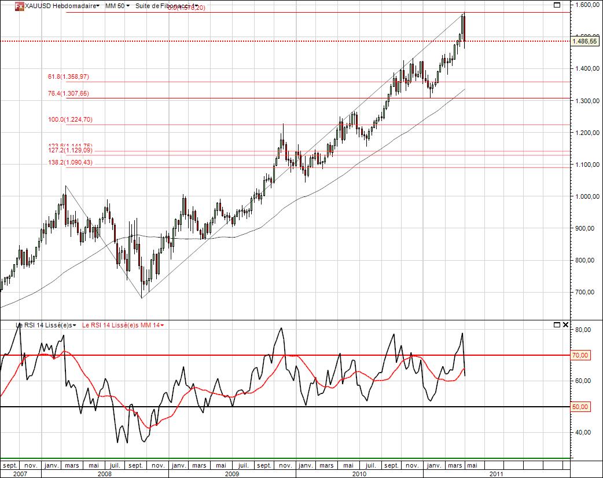
Task: Maximize the RSI indicator panel
Action: pos(557,325)
